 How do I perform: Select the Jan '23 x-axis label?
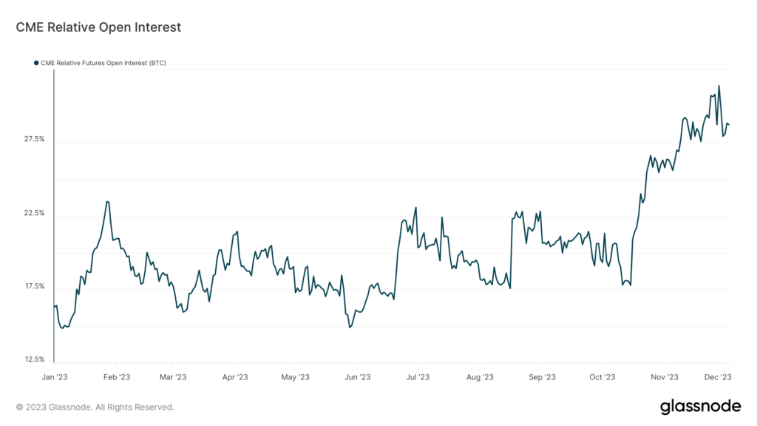click(x=54, y=376)
